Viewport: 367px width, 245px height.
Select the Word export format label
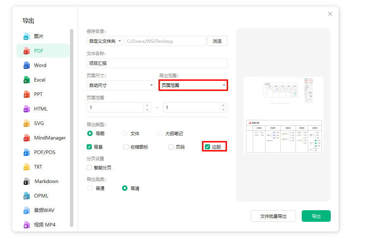click(x=40, y=65)
